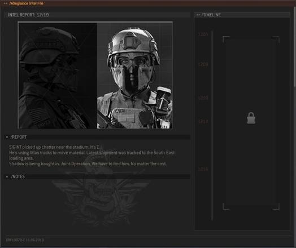The width and height of the screenshot is (296, 248).
Task: Click the /NOTES section label
Action: (18, 176)
